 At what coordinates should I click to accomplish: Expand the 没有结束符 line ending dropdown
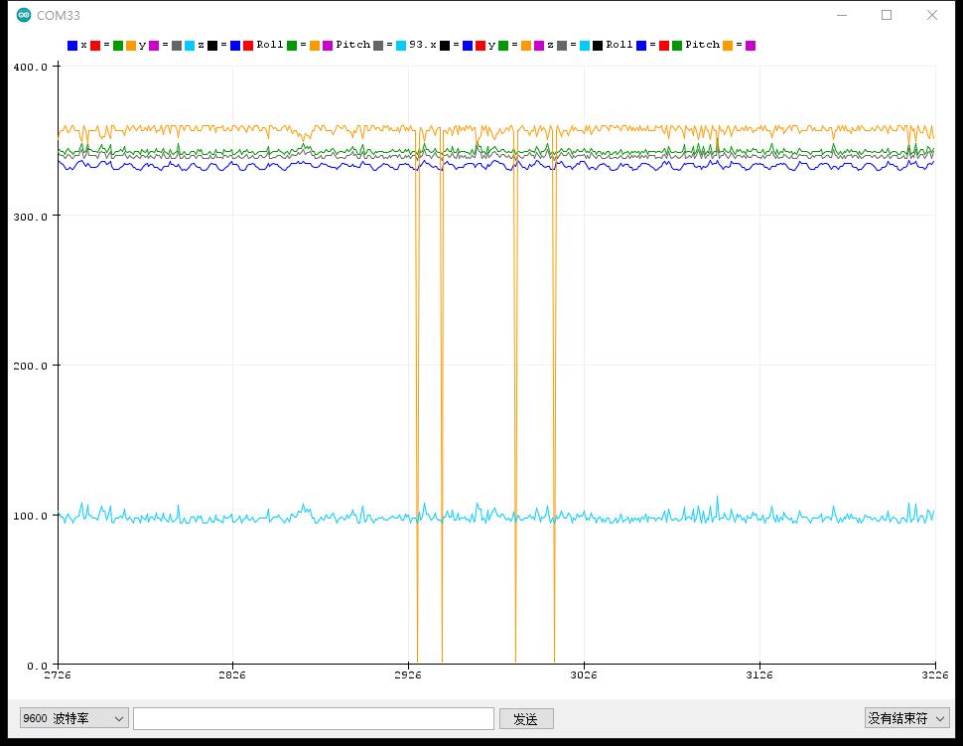(906, 718)
